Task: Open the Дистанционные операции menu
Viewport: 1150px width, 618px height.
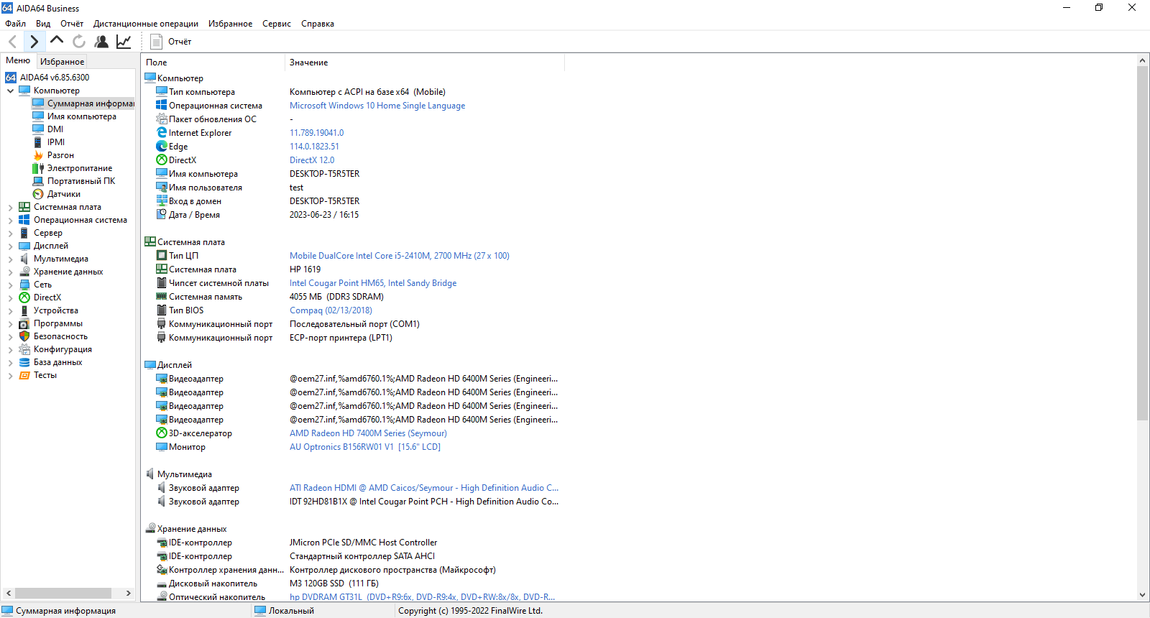Action: coord(146,24)
